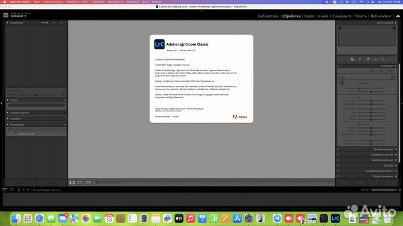The image size is (403, 226).
Task: Click the LrC logo in About dialog
Action: pos(160,44)
